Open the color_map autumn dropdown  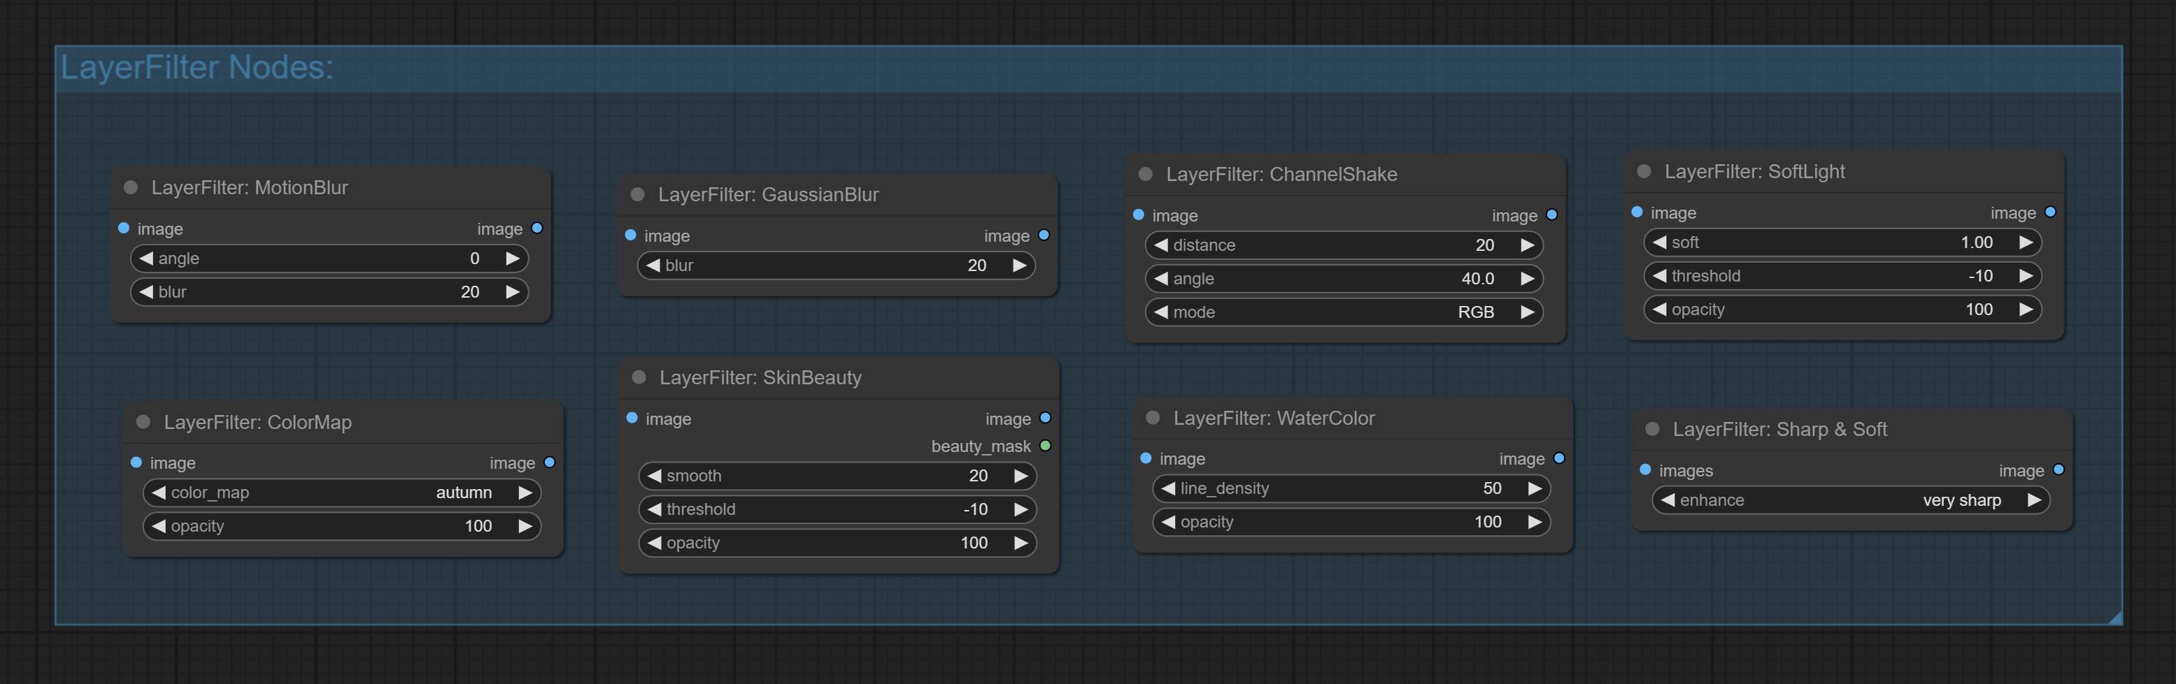(x=342, y=493)
